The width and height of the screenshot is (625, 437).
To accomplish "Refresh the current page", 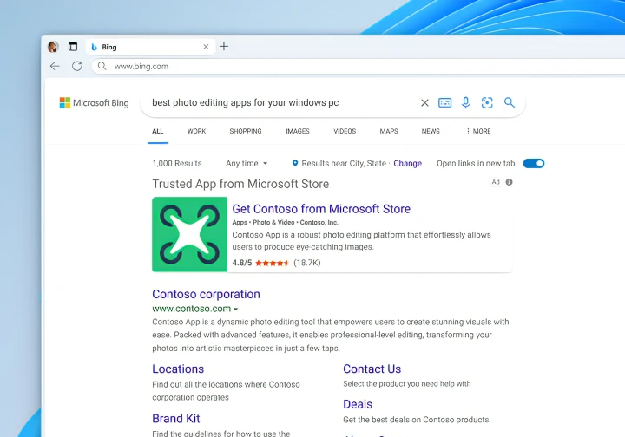I will (77, 66).
